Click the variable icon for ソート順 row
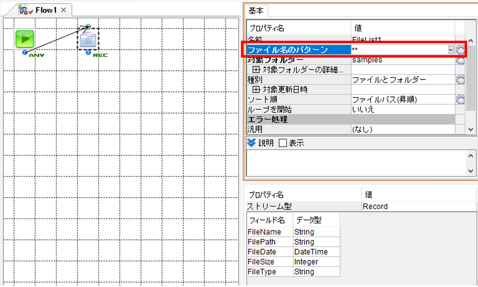 460,100
